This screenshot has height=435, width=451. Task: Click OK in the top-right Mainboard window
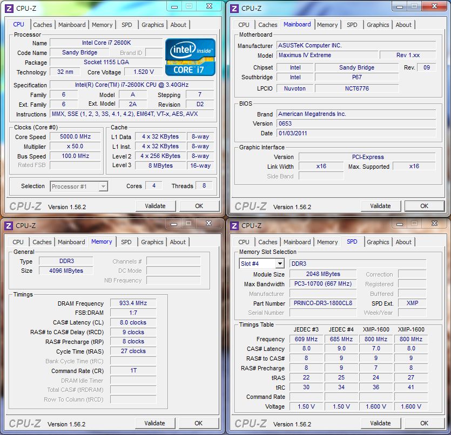[424, 206]
